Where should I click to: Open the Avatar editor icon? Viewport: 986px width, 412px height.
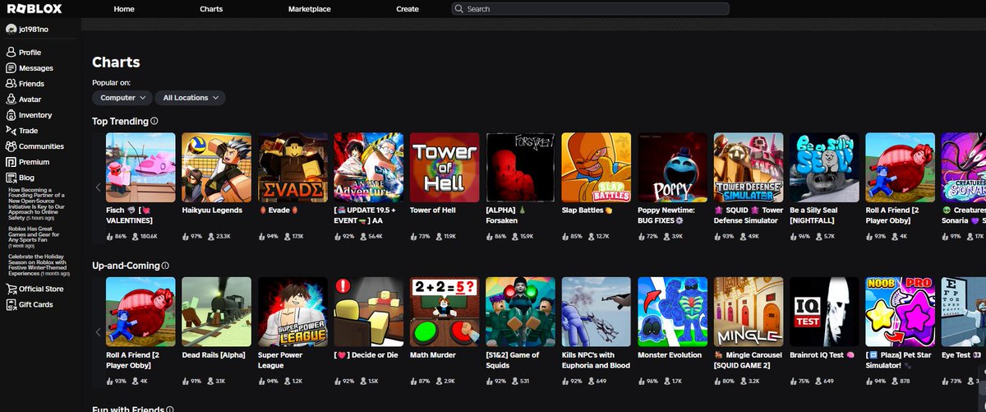click(11, 100)
